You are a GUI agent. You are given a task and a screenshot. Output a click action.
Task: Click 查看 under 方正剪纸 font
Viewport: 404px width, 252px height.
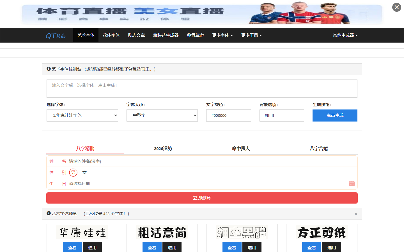tap(312, 247)
